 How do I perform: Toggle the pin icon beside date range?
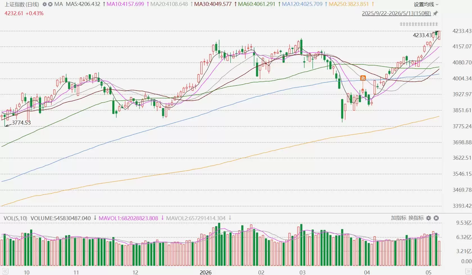coord(435,13)
